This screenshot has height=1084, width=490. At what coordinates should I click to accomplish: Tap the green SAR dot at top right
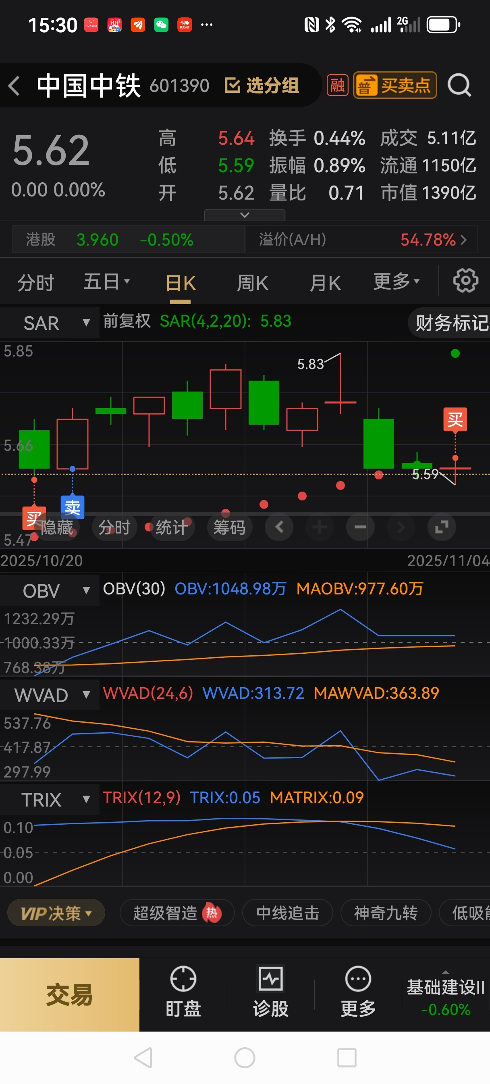coord(455,353)
